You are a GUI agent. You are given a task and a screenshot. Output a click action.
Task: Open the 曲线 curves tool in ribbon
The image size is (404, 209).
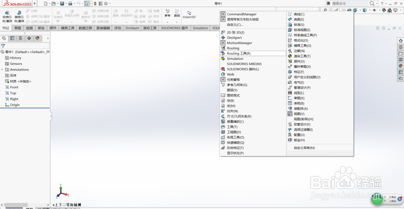tap(177, 13)
